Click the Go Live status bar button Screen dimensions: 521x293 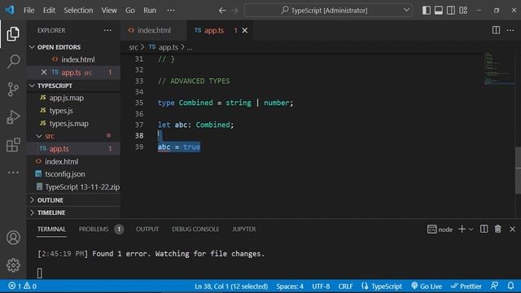tap(427, 286)
